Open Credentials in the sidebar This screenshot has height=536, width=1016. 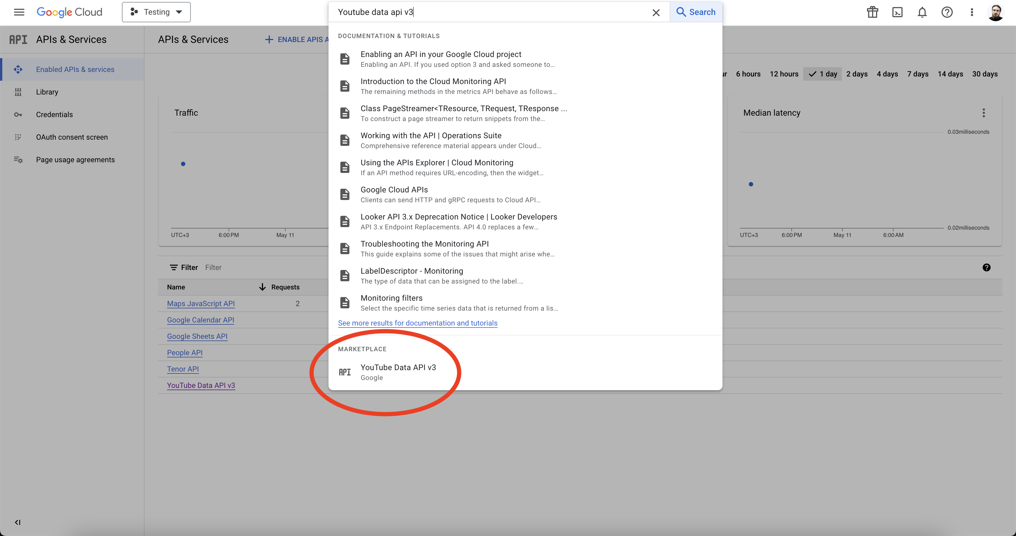(72, 115)
